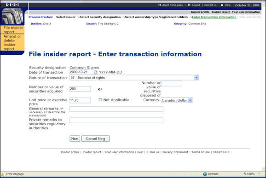Expand the Nature of transaction dropdown
This screenshot has height=178, width=266.
(196, 78)
